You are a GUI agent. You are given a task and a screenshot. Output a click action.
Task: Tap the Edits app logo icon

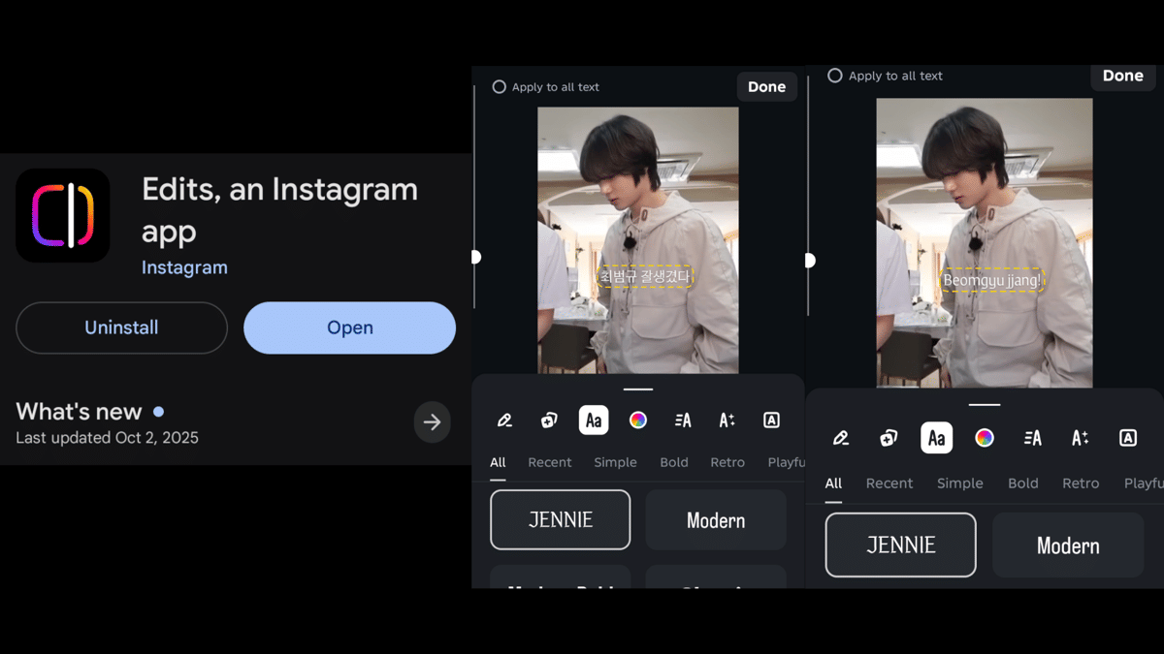63,215
